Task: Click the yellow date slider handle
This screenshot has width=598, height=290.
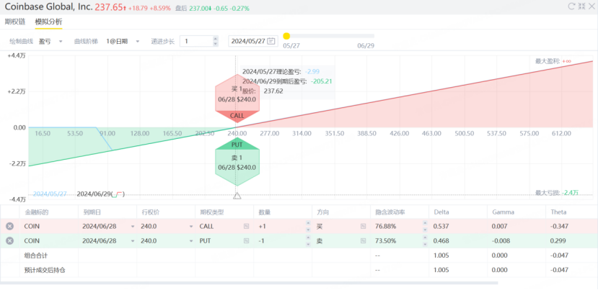Action: point(286,36)
